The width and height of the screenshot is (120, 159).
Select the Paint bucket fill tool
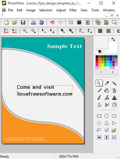[106, 90]
